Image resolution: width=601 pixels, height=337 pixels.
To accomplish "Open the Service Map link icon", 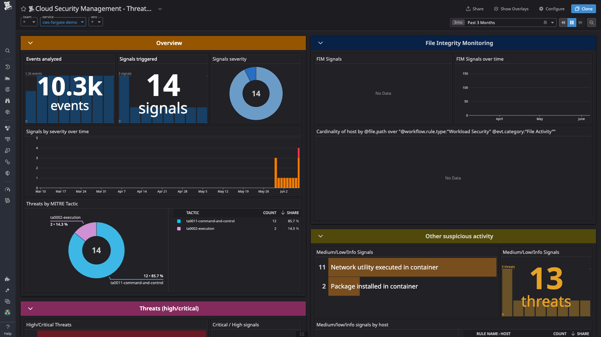I will pos(8,162).
